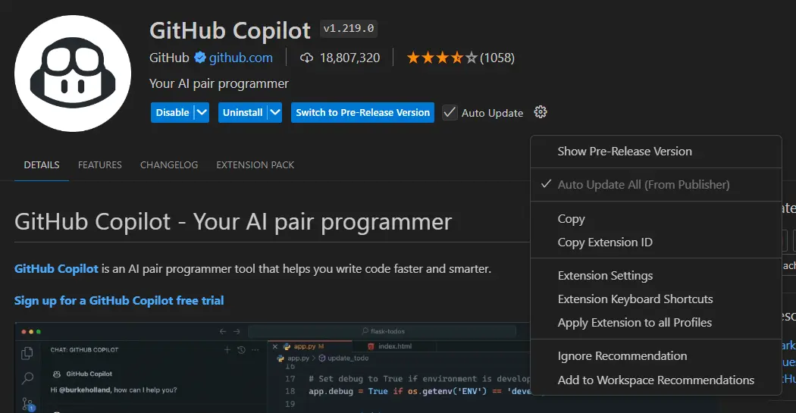Click the verified publisher badge icon
Screen dimensions: 796x413
(x=200, y=57)
